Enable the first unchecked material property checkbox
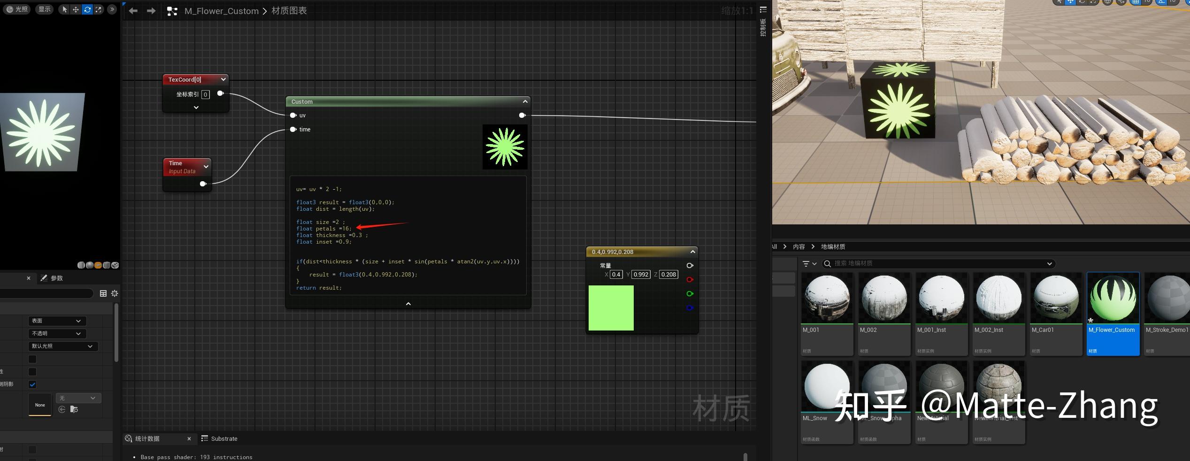 coord(32,359)
